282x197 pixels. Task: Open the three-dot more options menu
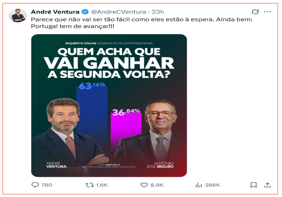click(x=267, y=12)
